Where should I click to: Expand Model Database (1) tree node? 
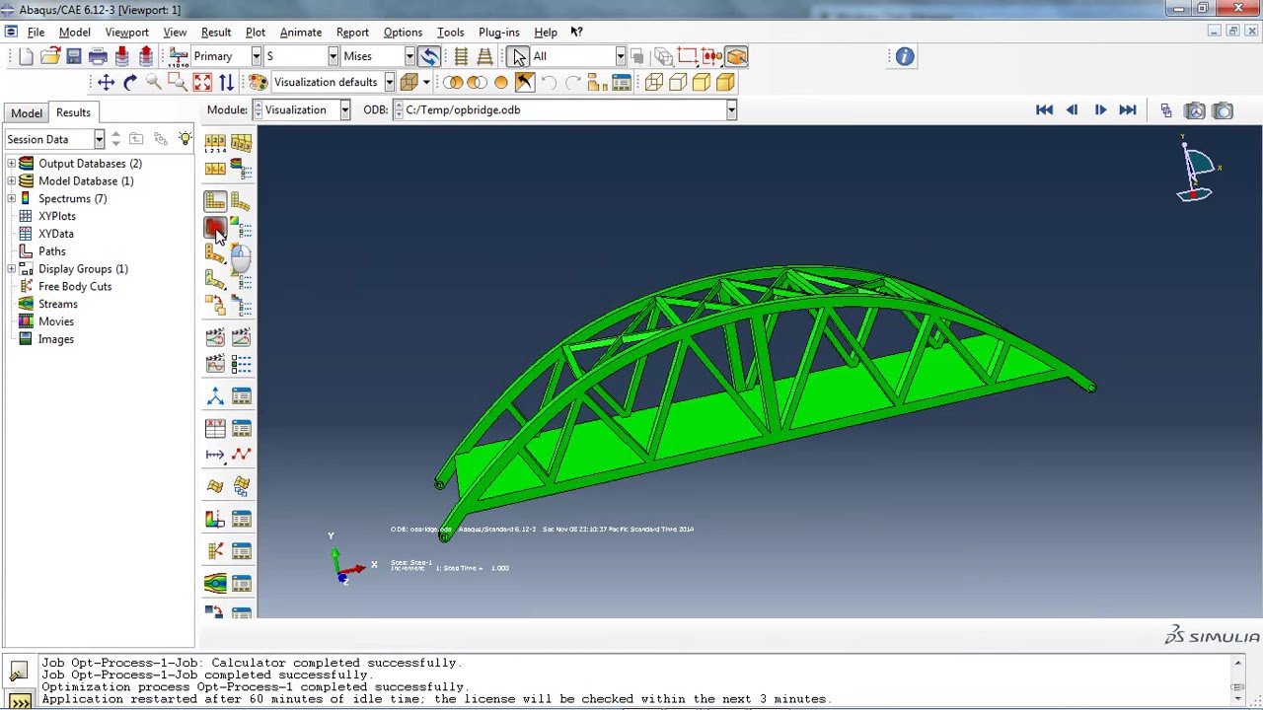coord(11,181)
